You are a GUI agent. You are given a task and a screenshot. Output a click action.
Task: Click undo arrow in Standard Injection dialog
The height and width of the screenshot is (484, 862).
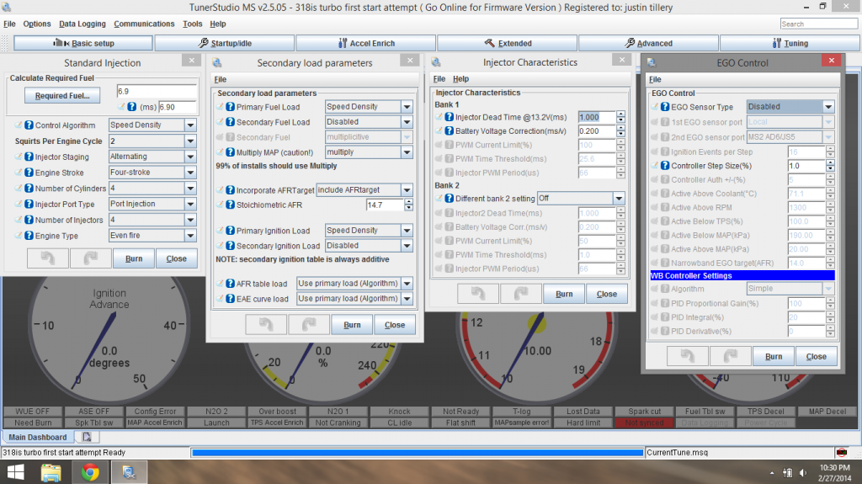[48, 258]
